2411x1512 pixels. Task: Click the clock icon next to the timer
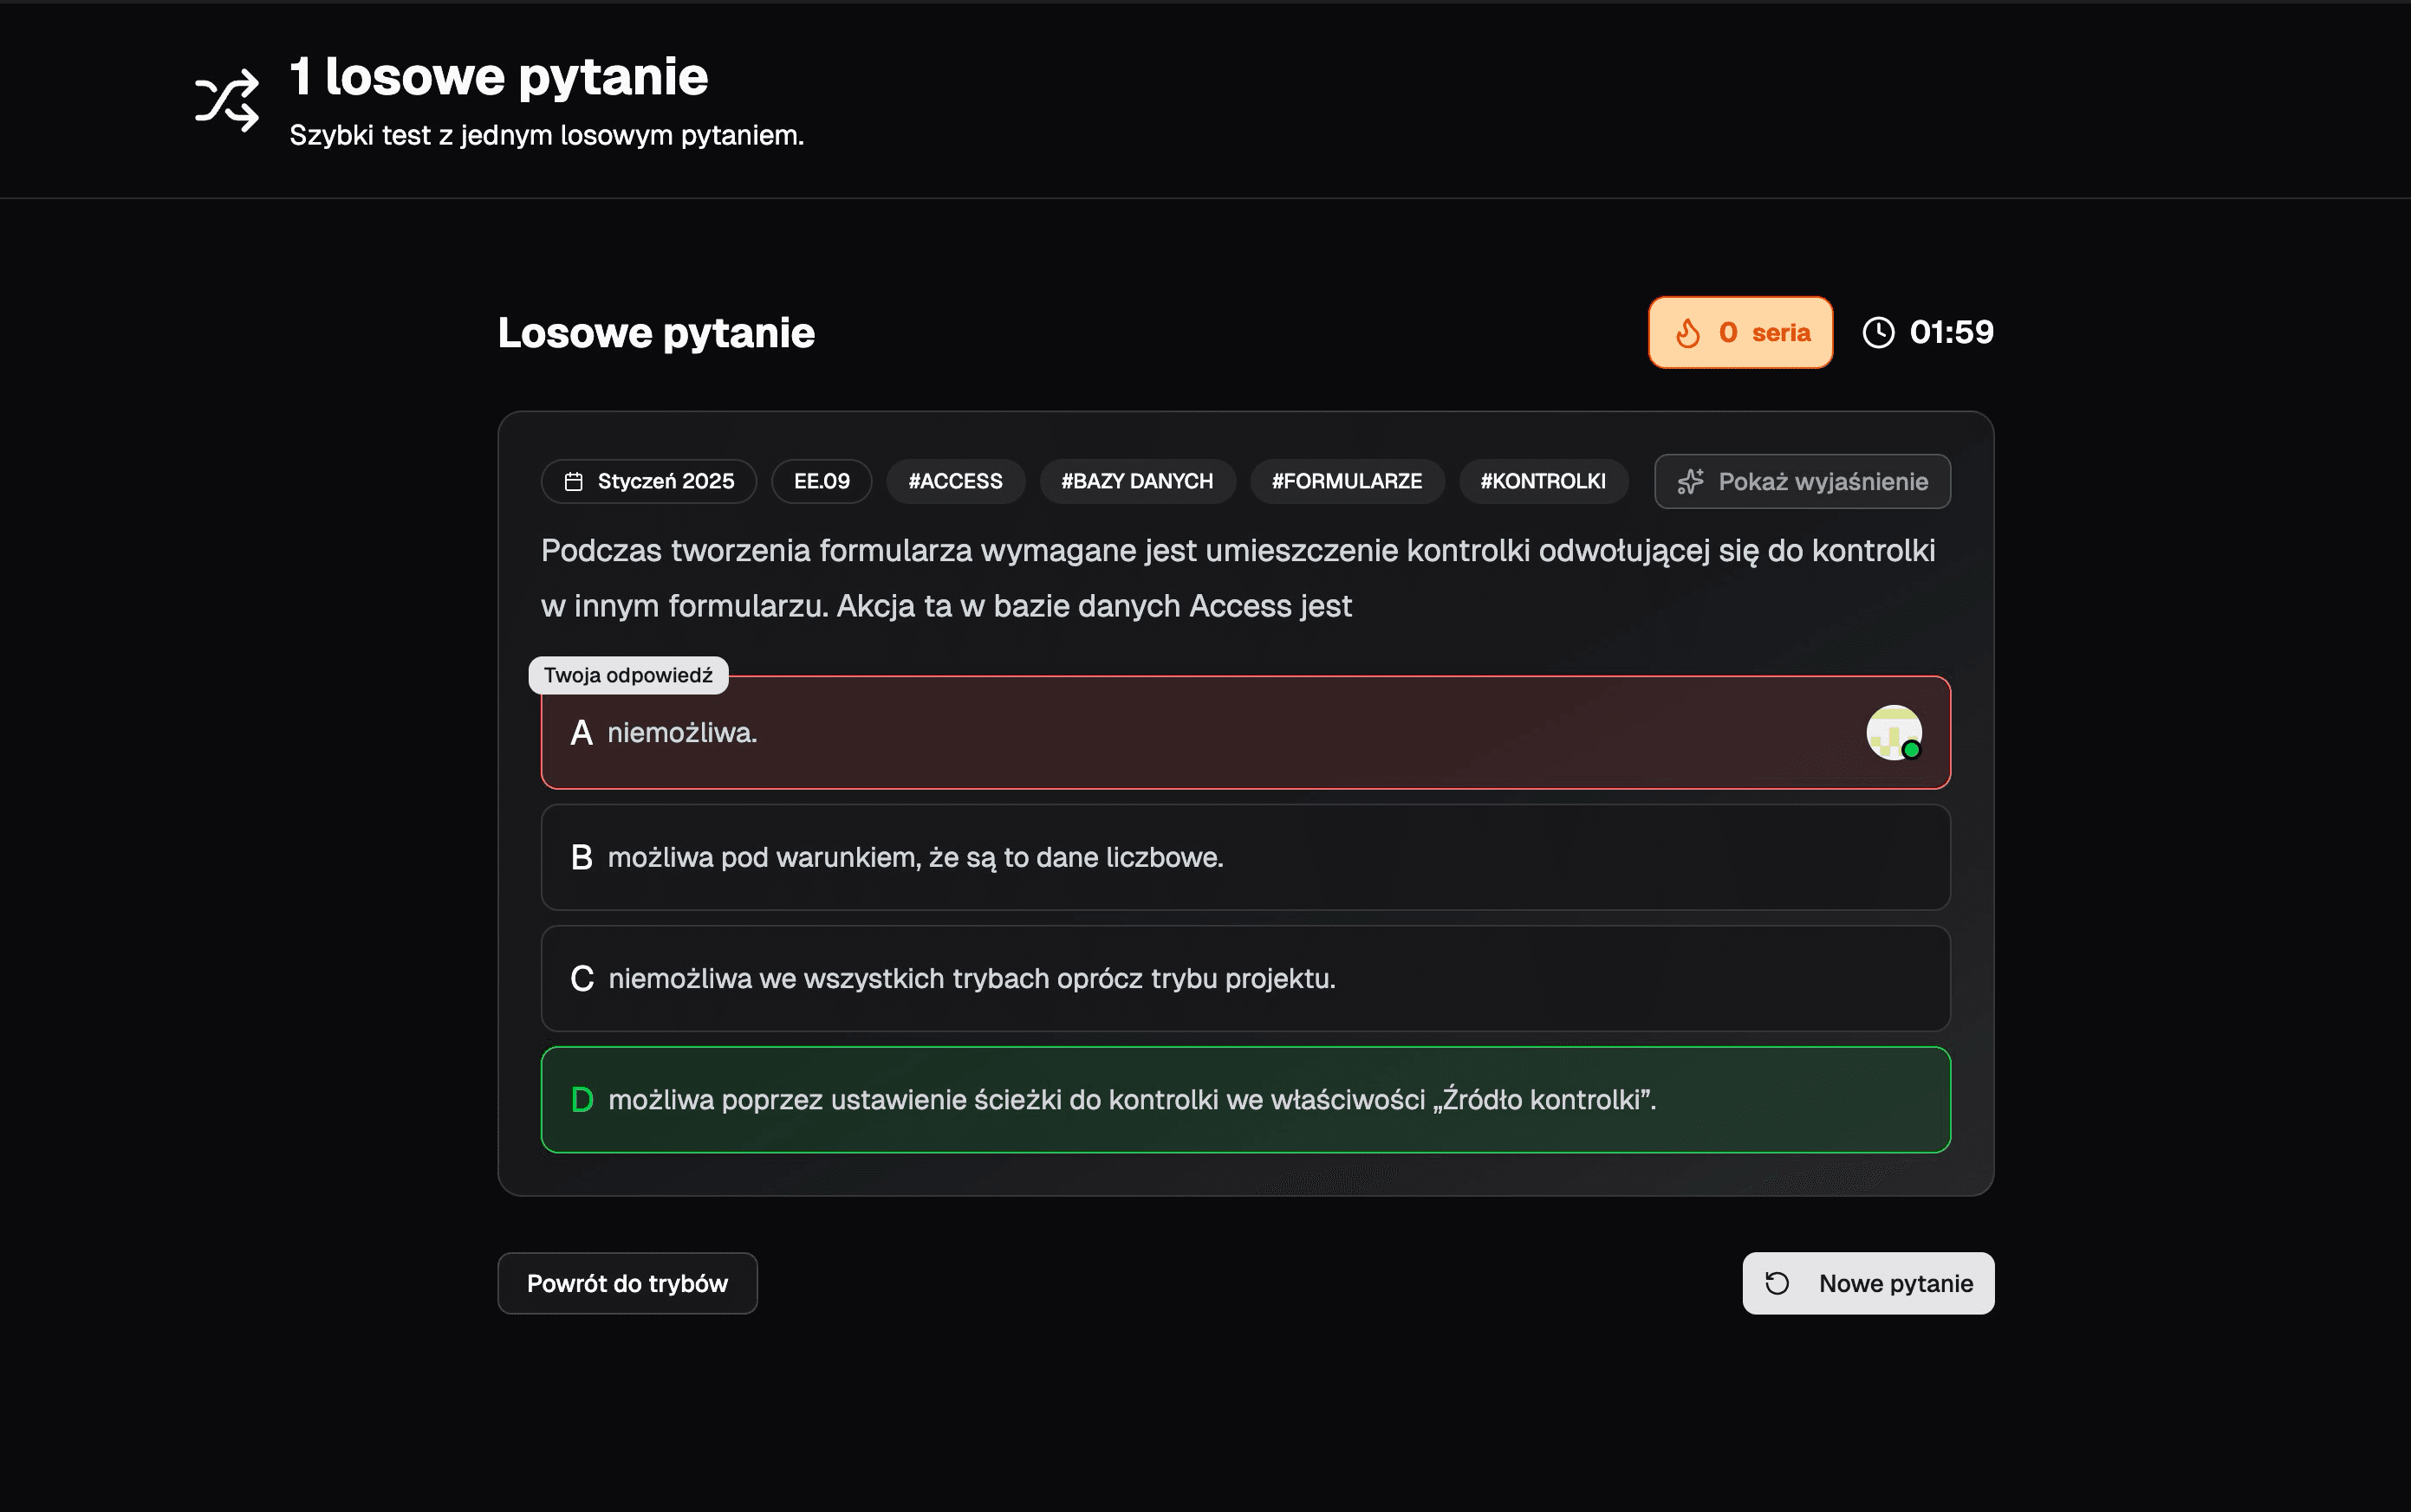click(x=1879, y=333)
